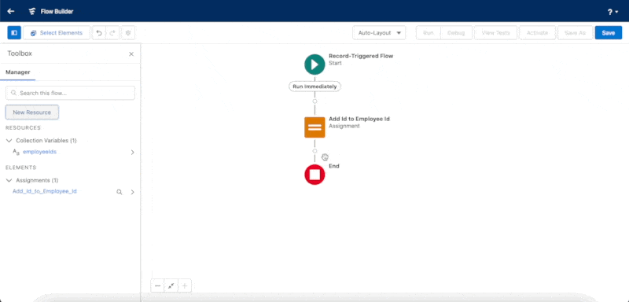Viewport: 629px width, 302px height.
Task: Locate Add_Id_to_Employee_Id with magnifier icon
Action: tap(120, 192)
